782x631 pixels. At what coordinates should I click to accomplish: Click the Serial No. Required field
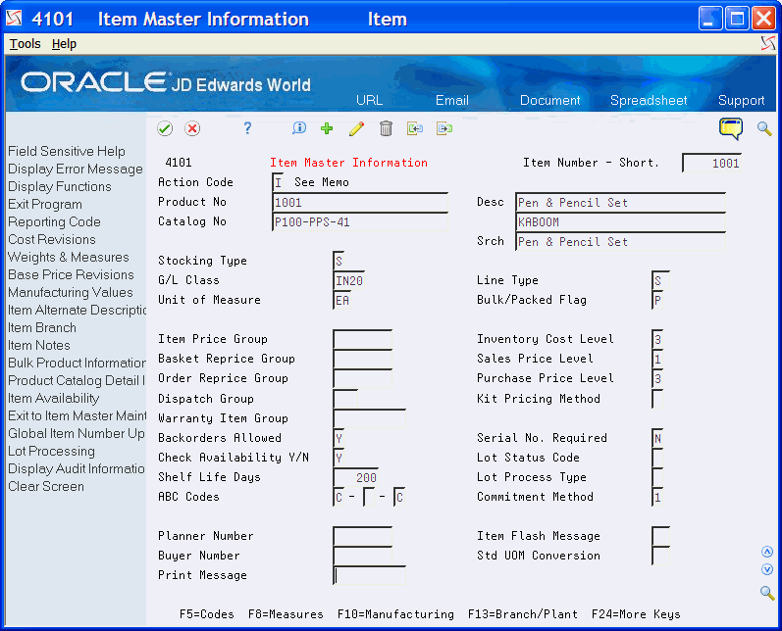(657, 438)
